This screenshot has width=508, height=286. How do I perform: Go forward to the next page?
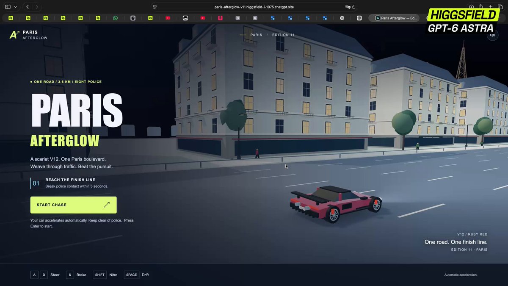tap(37, 7)
